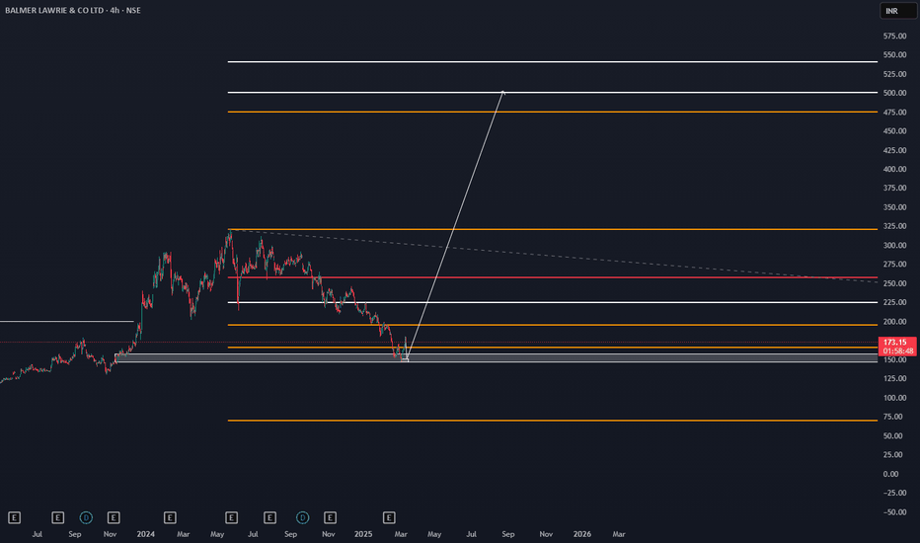Click the May 2025 time axis label
The height and width of the screenshot is (543, 920).
click(x=434, y=533)
